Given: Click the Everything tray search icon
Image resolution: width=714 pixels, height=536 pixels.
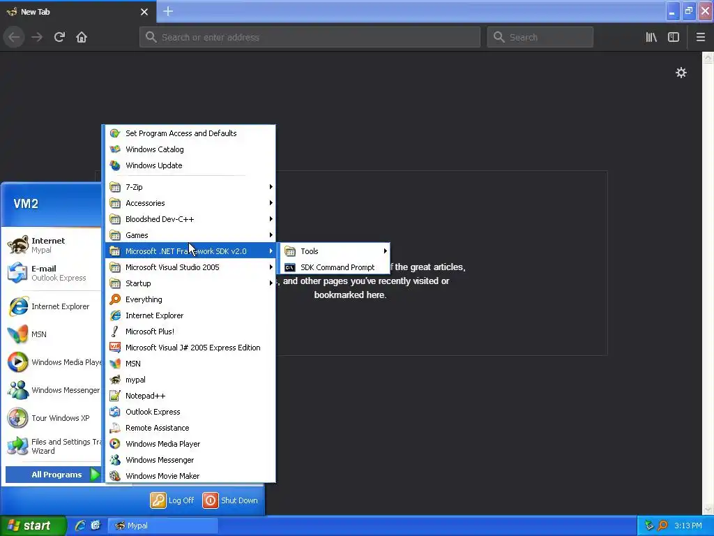Looking at the screenshot, I should click(x=663, y=526).
